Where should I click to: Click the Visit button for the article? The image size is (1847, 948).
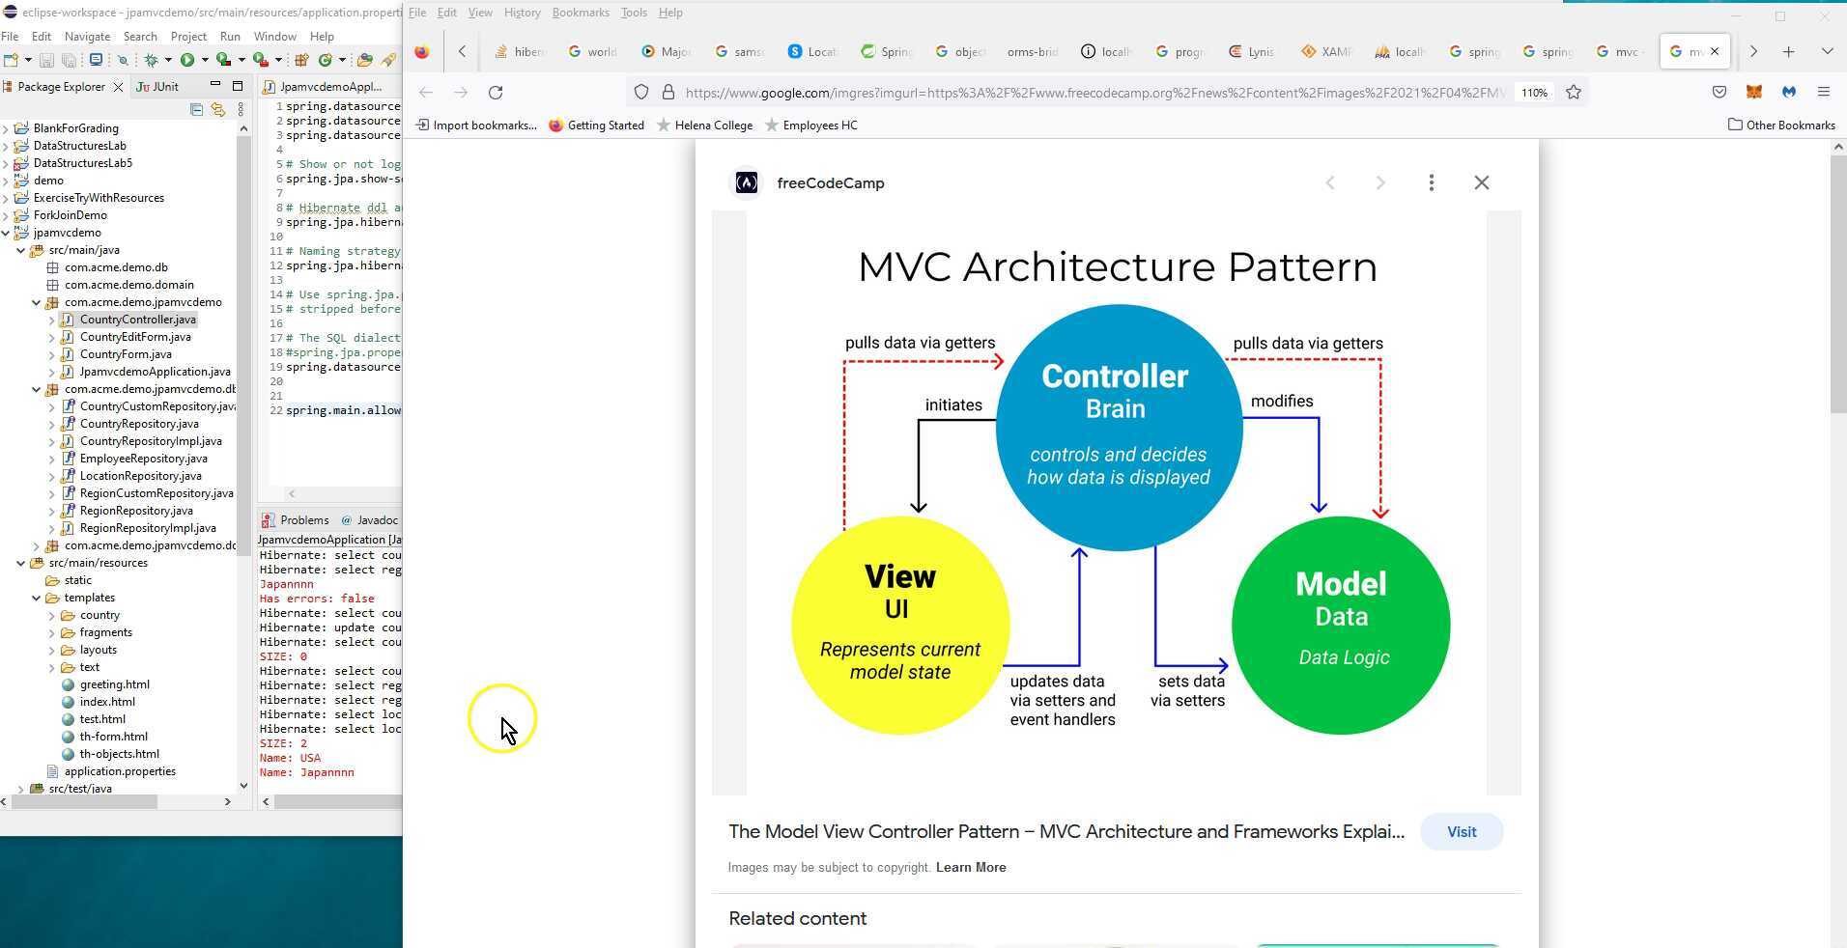point(1462,831)
